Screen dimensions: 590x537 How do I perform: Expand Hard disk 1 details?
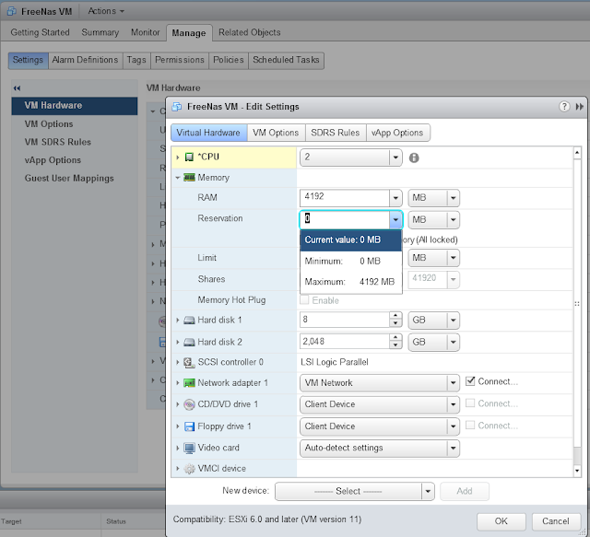tap(178, 320)
